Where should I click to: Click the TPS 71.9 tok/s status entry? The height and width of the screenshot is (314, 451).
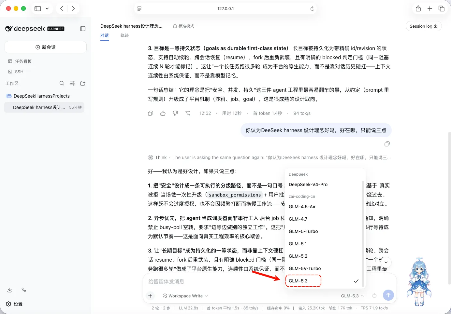pyautogui.click(x=374, y=308)
